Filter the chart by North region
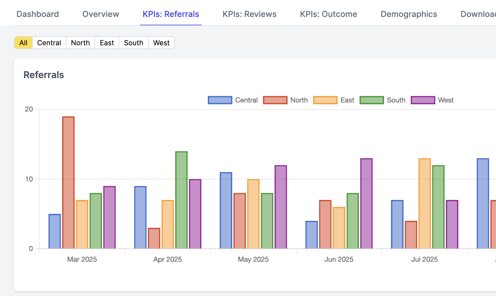 click(80, 43)
